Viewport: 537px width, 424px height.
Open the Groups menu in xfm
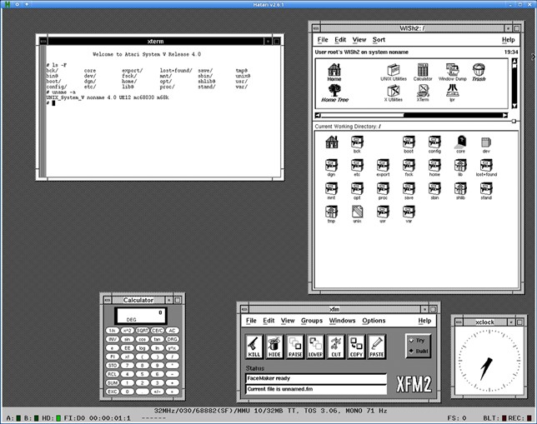pos(312,321)
